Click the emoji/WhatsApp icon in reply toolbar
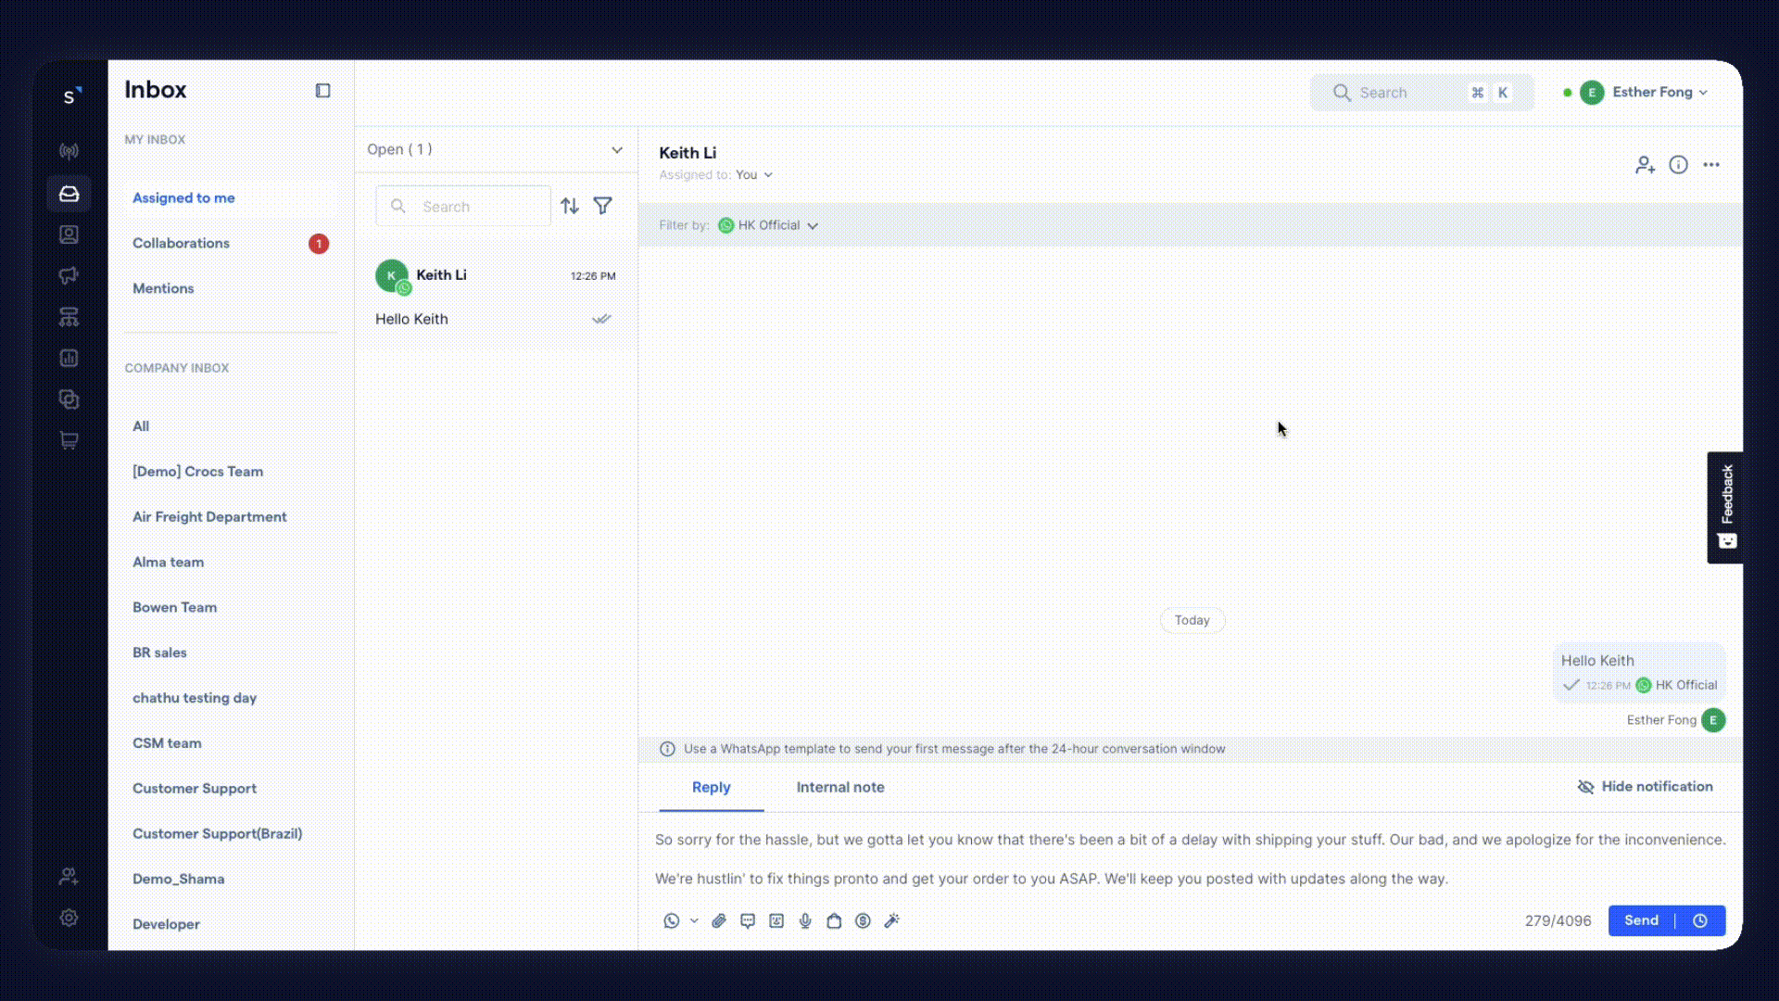This screenshot has height=1001, width=1779. pos(671,920)
